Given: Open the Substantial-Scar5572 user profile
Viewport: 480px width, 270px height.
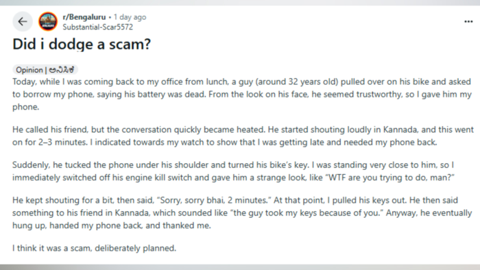Looking at the screenshot, I should click(97, 27).
